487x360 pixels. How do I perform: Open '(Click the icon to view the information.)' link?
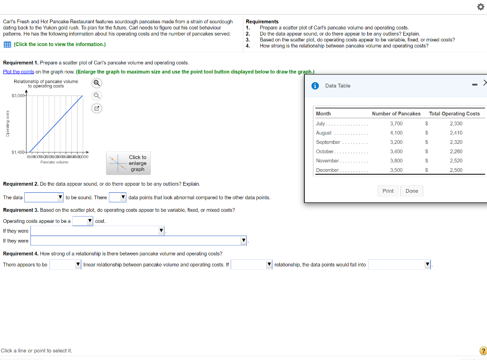59,44
